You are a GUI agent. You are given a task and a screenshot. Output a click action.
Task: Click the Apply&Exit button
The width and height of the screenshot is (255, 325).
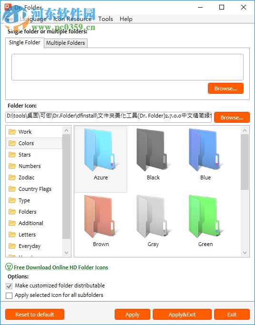182,315
